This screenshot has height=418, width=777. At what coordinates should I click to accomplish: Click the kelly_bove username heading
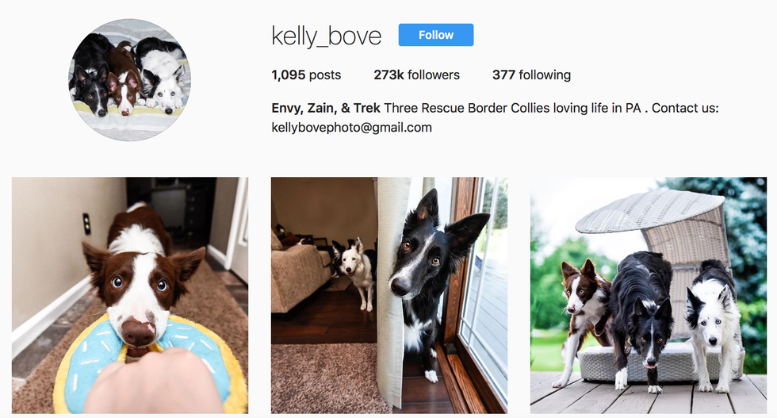tap(326, 36)
